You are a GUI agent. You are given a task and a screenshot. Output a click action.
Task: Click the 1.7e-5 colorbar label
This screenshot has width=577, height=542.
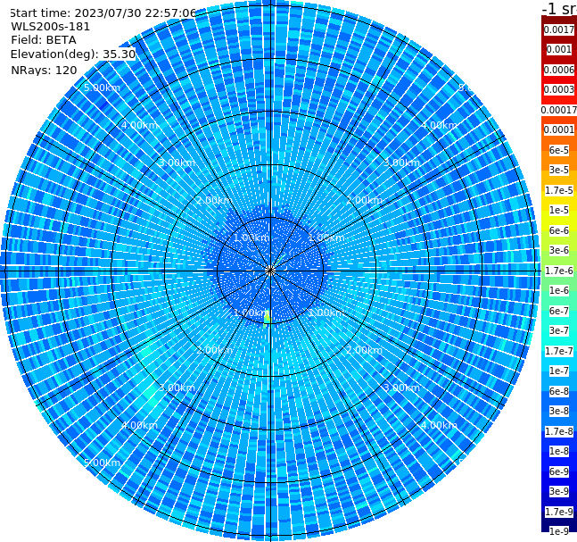559,190
